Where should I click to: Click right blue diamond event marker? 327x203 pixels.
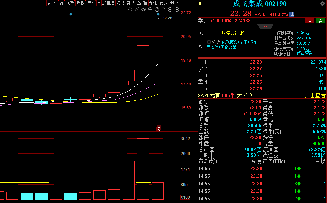click(x=158, y=14)
